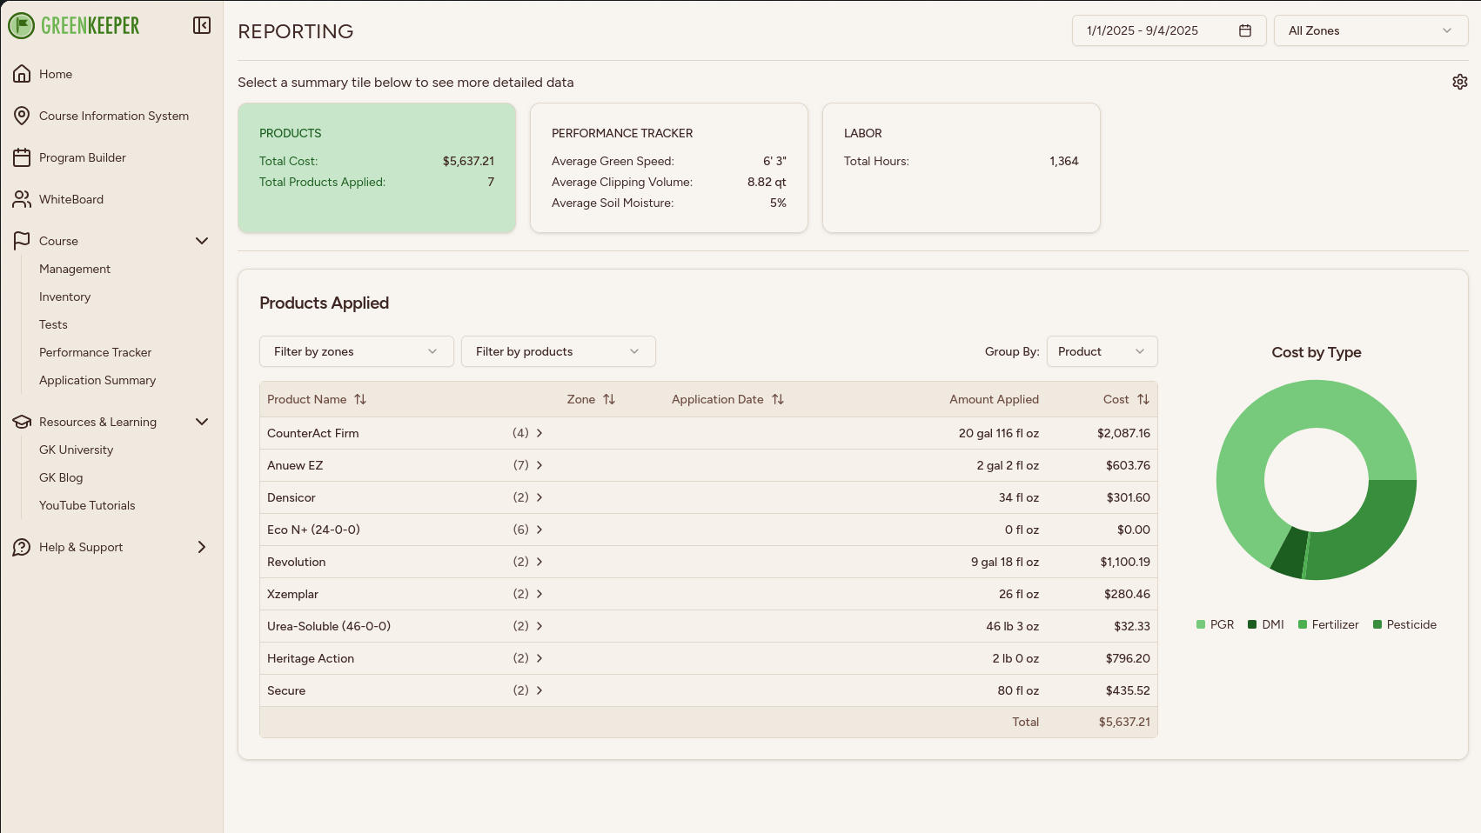Image resolution: width=1481 pixels, height=833 pixels.
Task: Open Application Summary
Action: pyautogui.click(x=97, y=380)
